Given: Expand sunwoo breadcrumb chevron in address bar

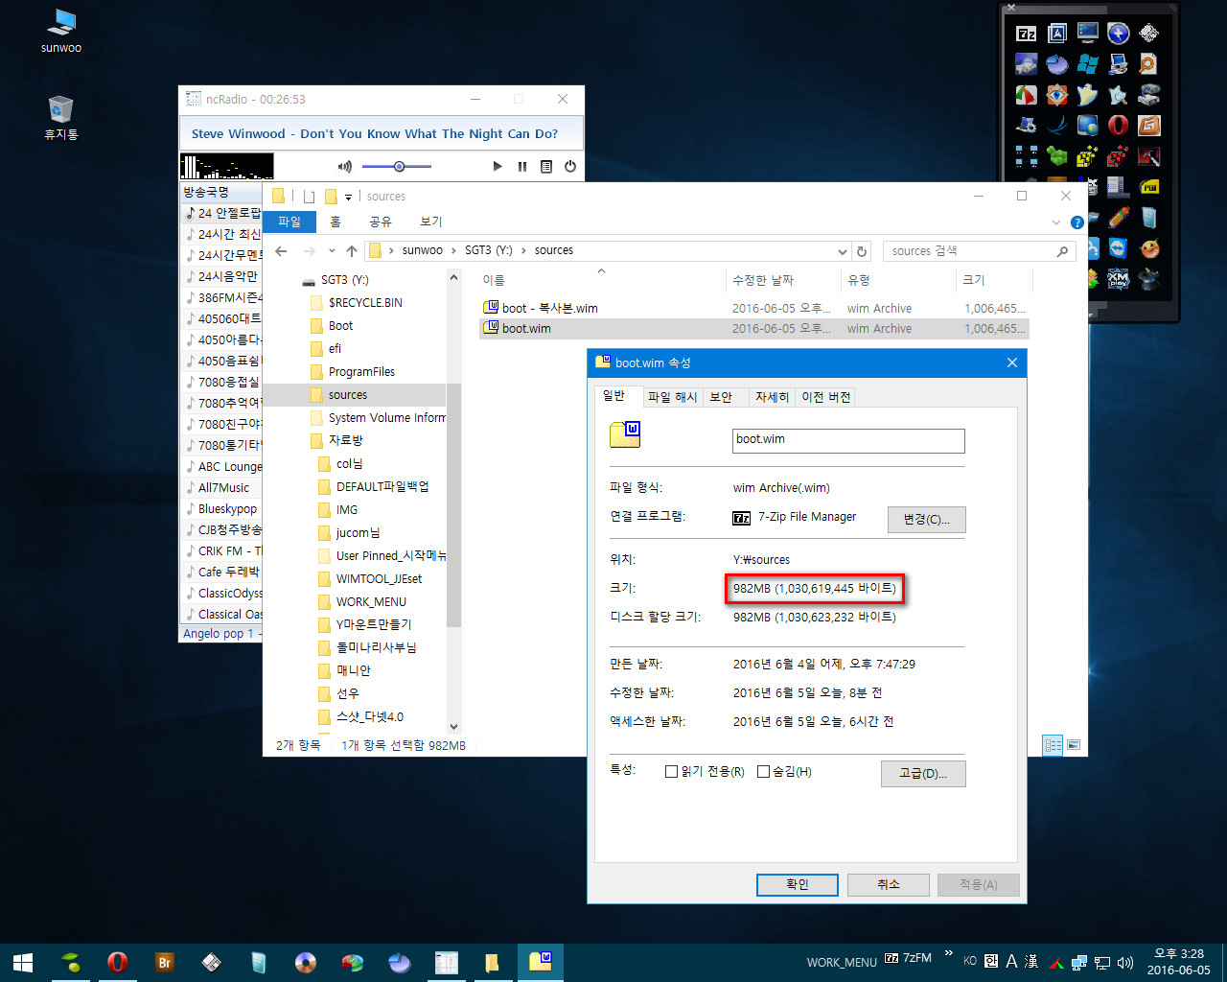Looking at the screenshot, I should pyautogui.click(x=453, y=250).
